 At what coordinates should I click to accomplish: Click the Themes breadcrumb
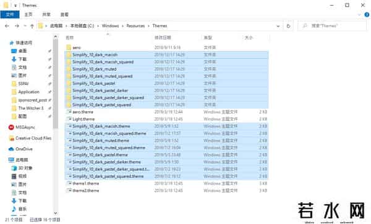[160, 26]
